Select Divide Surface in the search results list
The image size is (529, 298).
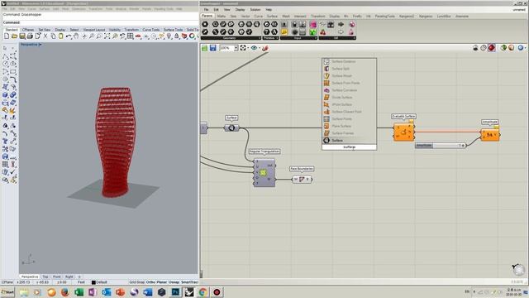click(x=349, y=98)
